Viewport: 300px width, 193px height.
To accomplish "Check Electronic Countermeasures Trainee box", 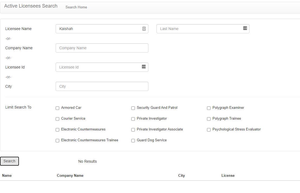I will click(x=57, y=141).
